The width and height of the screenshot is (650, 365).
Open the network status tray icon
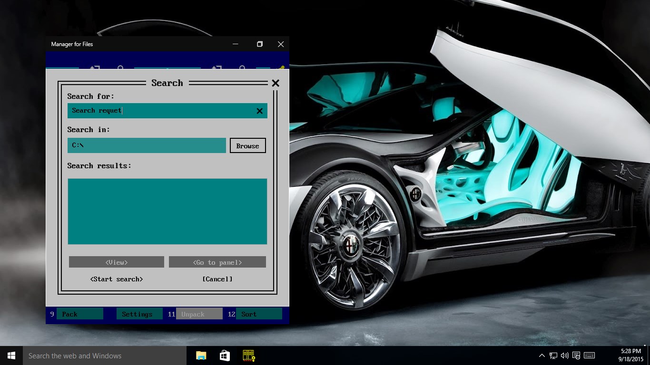pos(553,355)
